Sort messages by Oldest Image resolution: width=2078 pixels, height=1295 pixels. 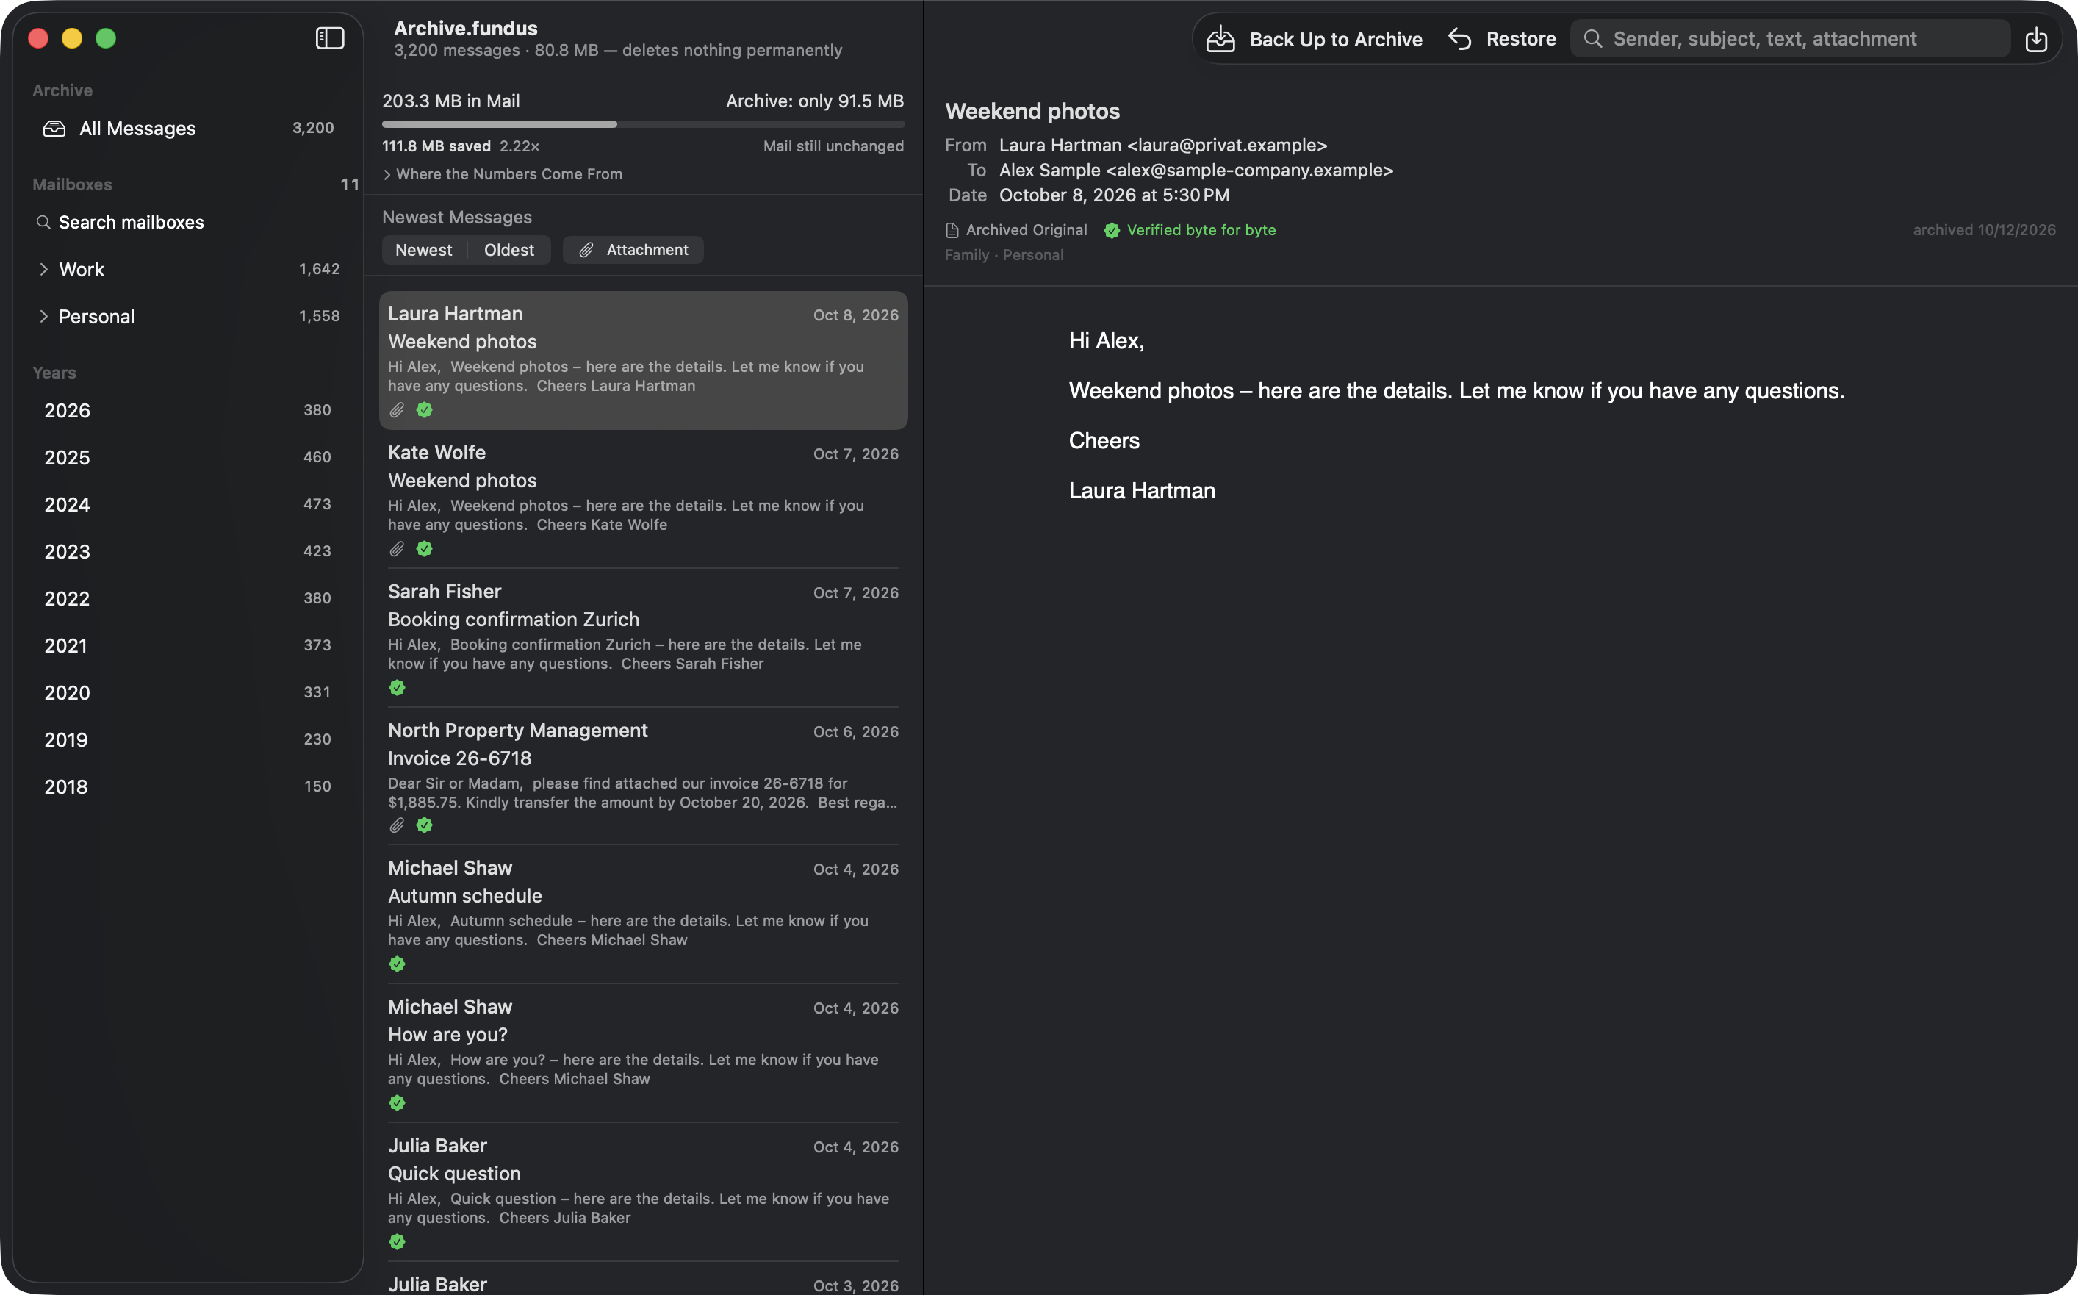[508, 250]
